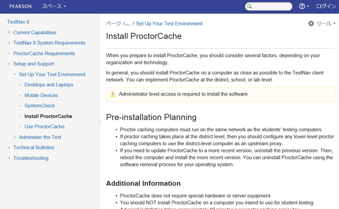Open the help question mark menu
339x209 pixels.
point(302,6)
